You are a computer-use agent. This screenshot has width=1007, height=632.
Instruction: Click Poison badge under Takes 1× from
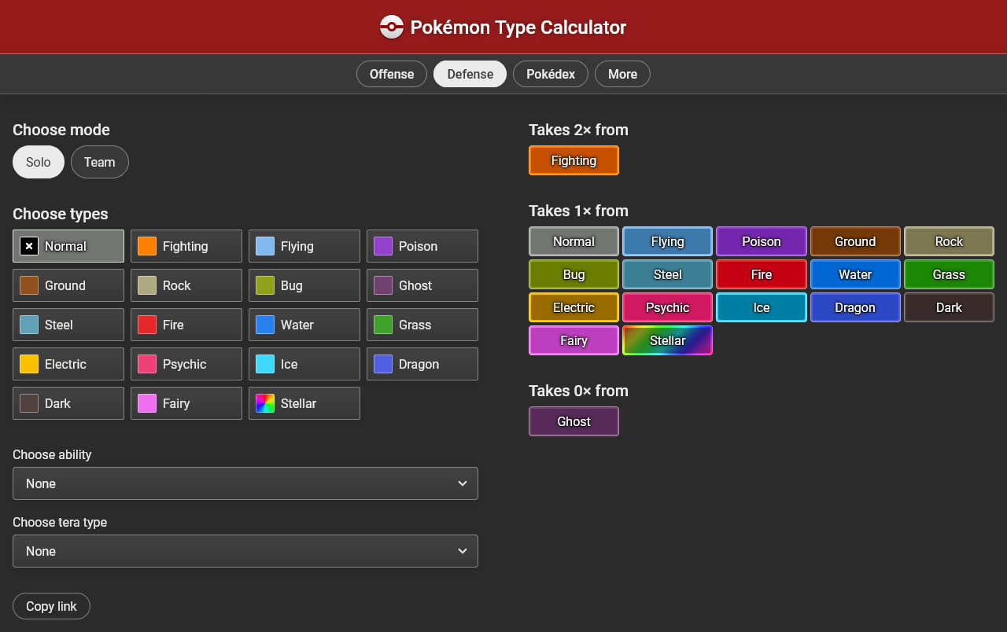pos(761,241)
